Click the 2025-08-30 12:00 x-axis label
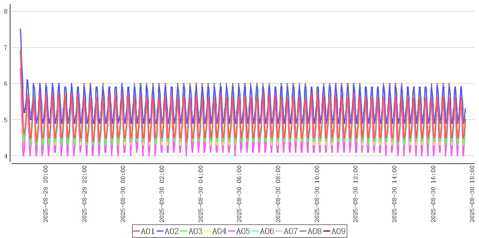The width and height of the screenshot is (479, 238). click(356, 194)
